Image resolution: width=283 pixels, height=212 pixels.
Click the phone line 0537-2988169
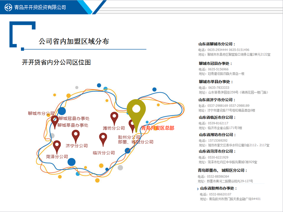point(224,106)
